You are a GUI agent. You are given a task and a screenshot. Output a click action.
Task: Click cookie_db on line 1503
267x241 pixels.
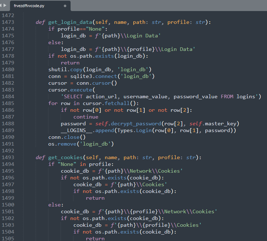click(x=87, y=225)
